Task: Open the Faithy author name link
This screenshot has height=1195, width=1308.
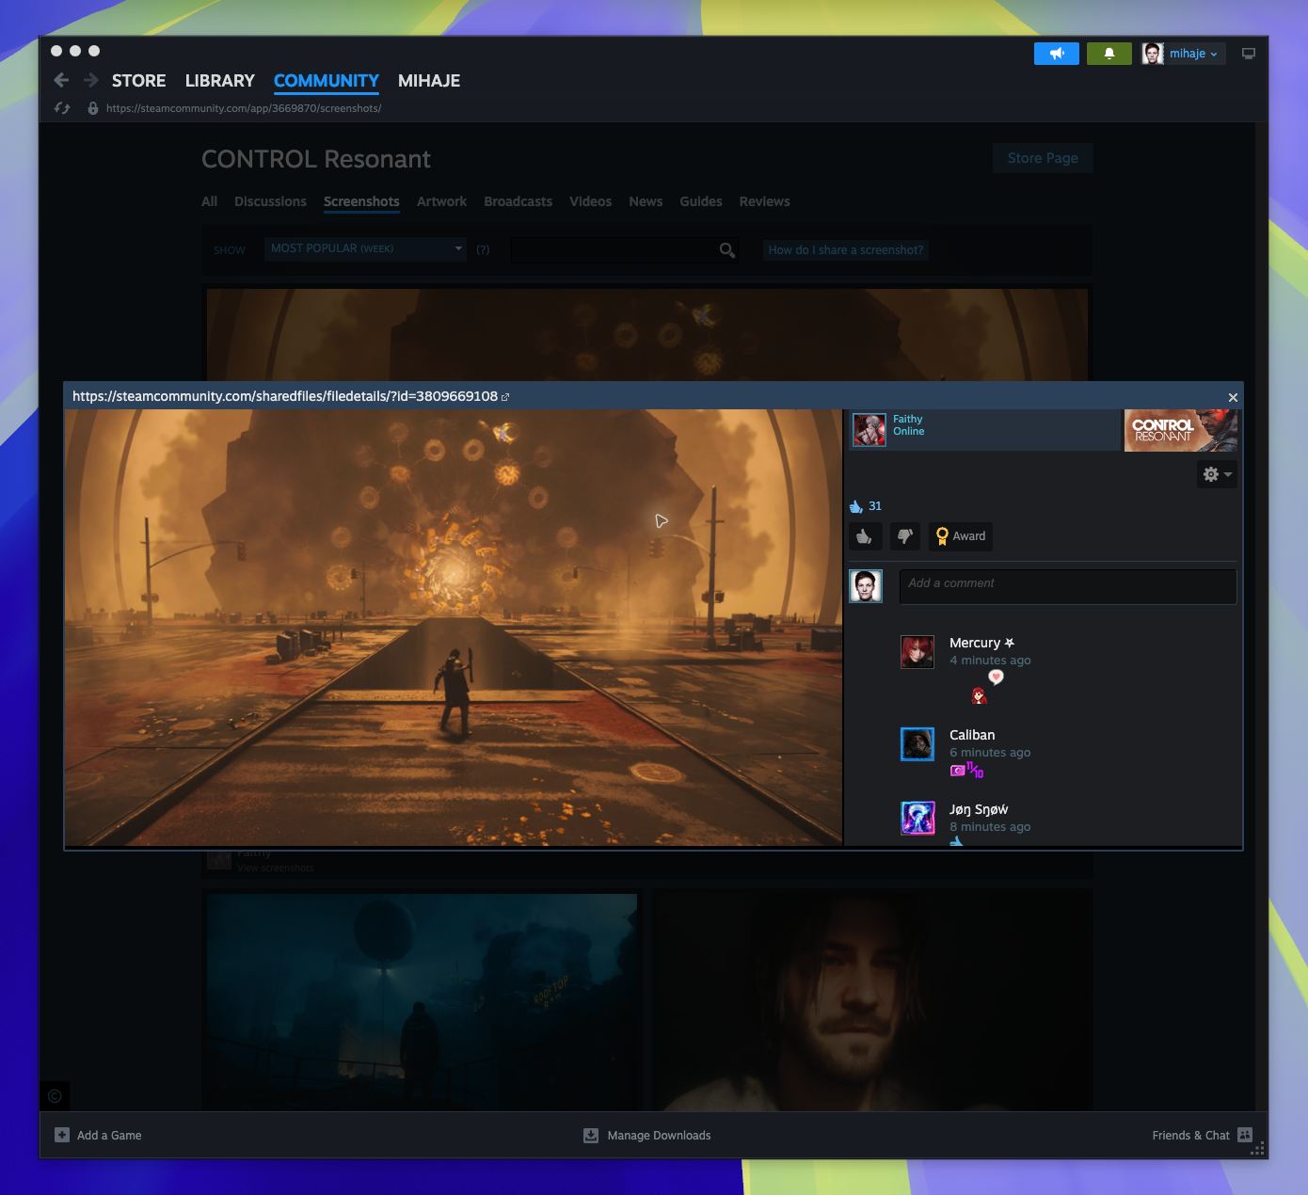Action: point(908,419)
